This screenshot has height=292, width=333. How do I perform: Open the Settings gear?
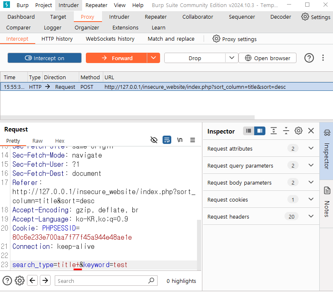click(x=305, y=17)
